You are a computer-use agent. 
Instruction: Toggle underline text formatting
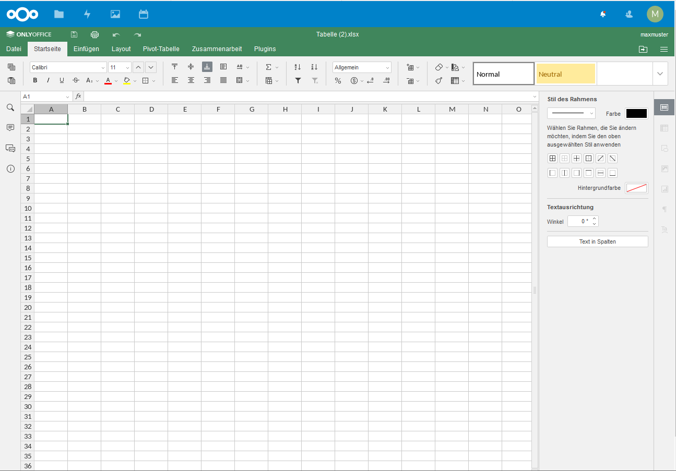click(x=62, y=80)
